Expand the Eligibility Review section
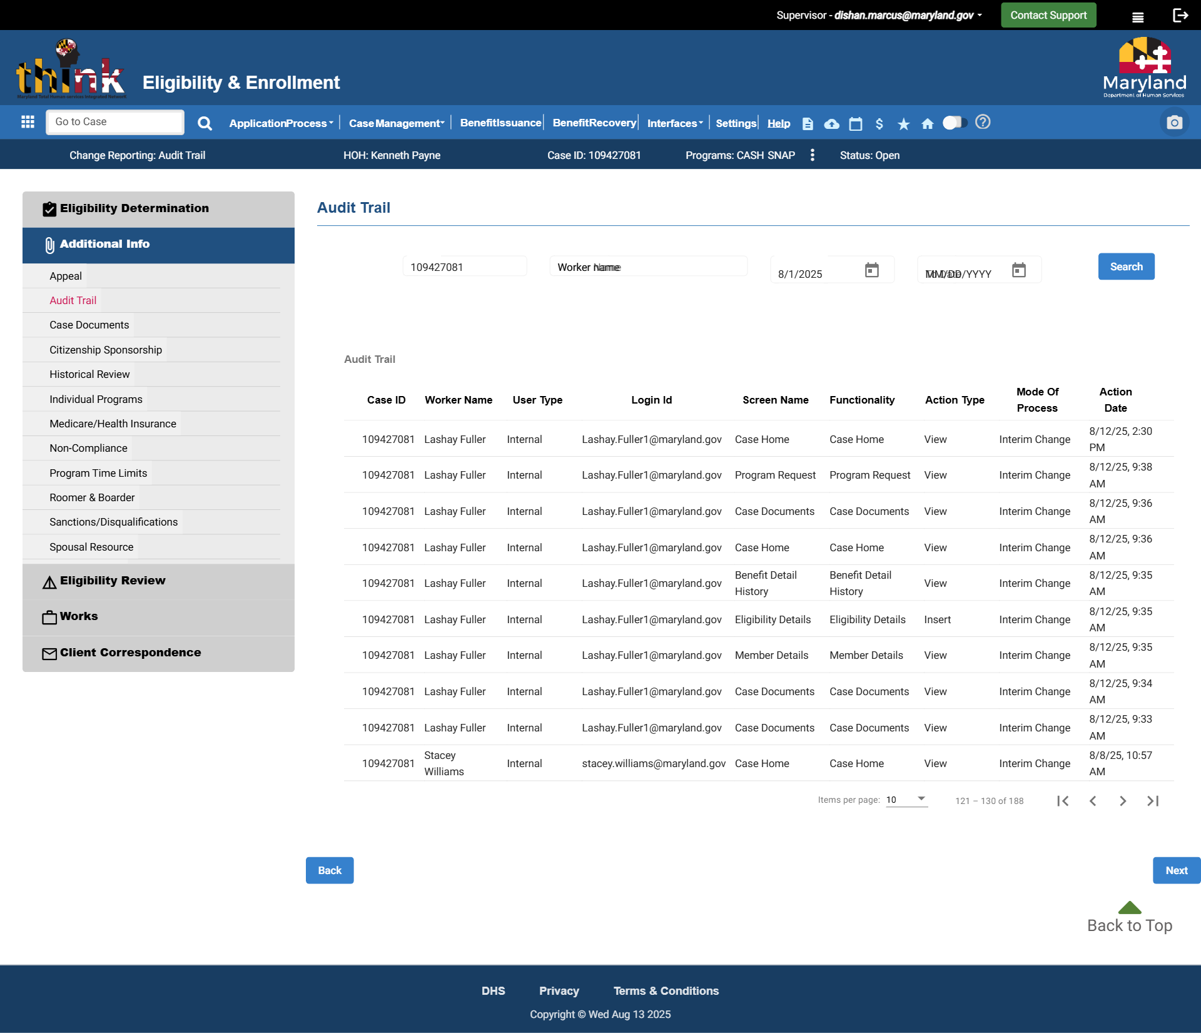The image size is (1201, 1033). coord(158,581)
